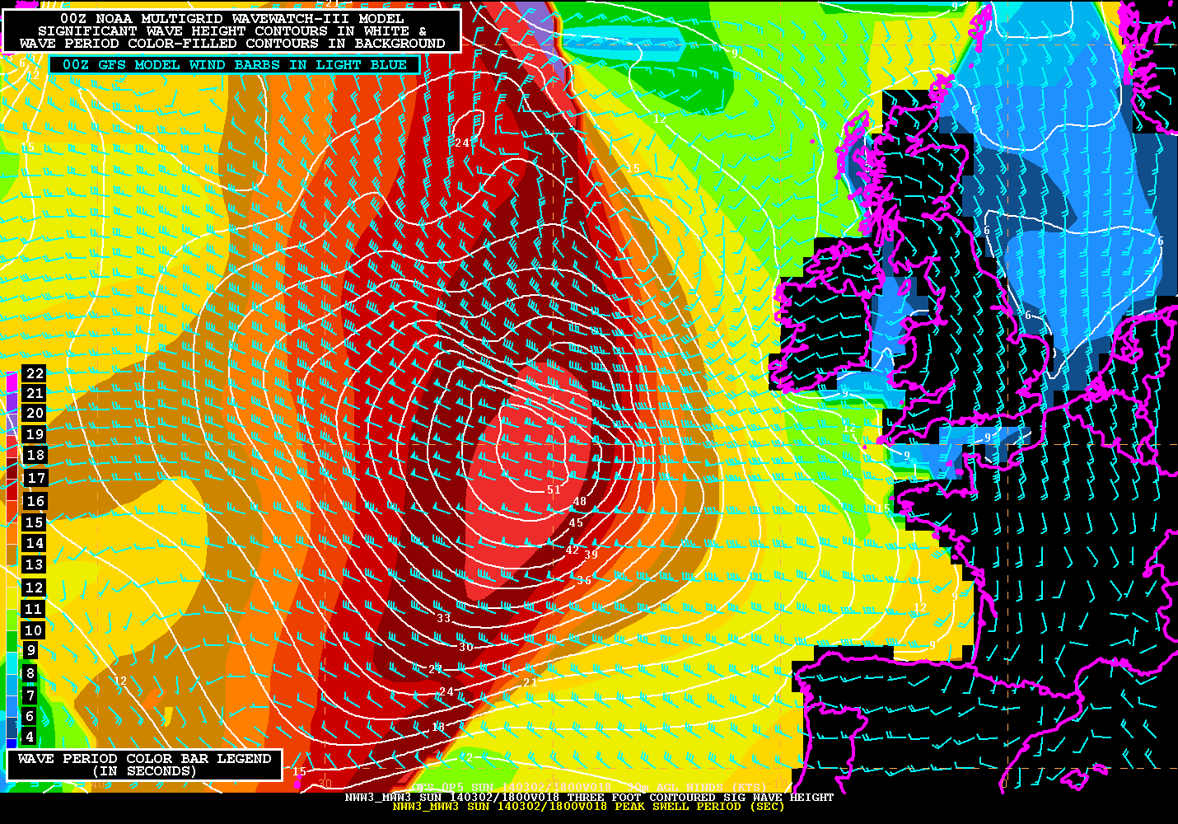Click the 42 wave height contour label
The image size is (1178, 824).
tap(572, 550)
